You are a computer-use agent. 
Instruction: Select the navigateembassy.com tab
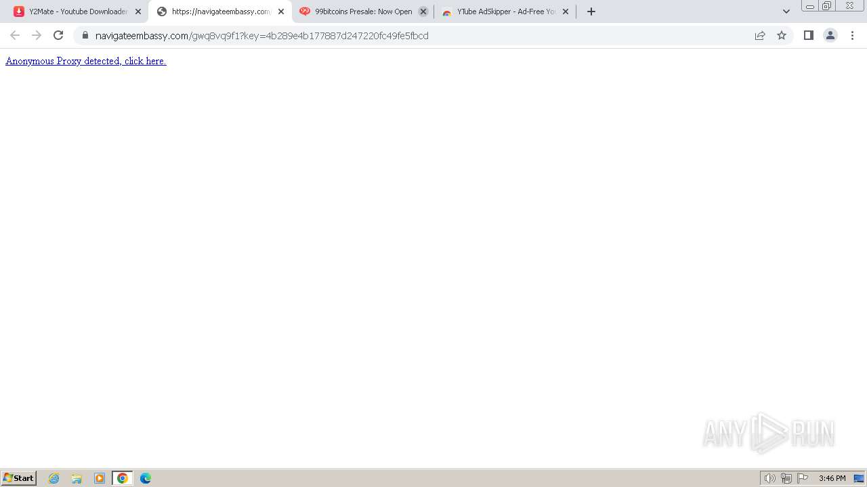pyautogui.click(x=220, y=11)
